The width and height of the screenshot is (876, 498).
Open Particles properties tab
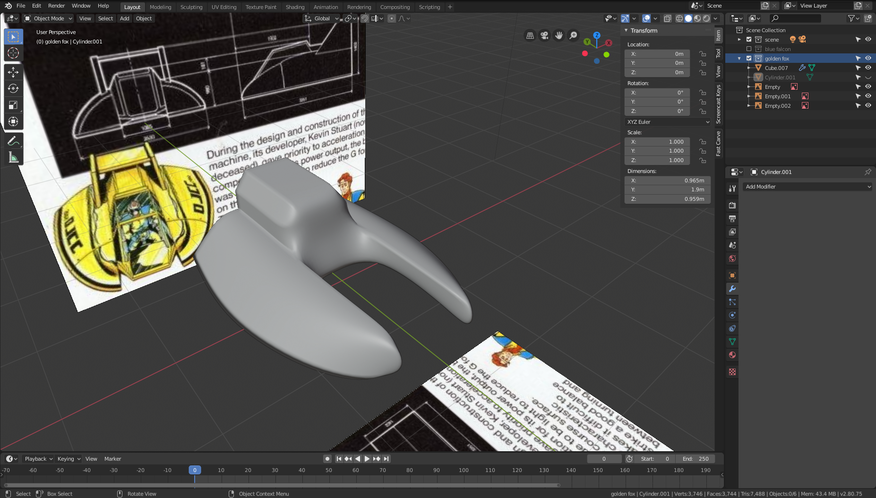click(732, 302)
